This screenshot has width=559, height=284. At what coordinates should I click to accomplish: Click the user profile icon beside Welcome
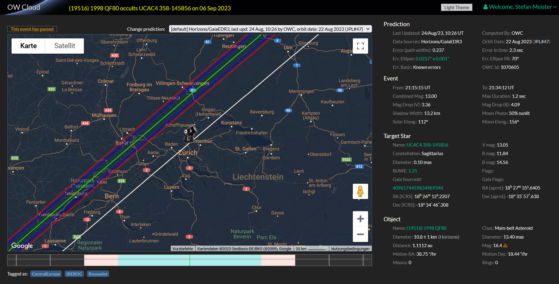click(486, 7)
